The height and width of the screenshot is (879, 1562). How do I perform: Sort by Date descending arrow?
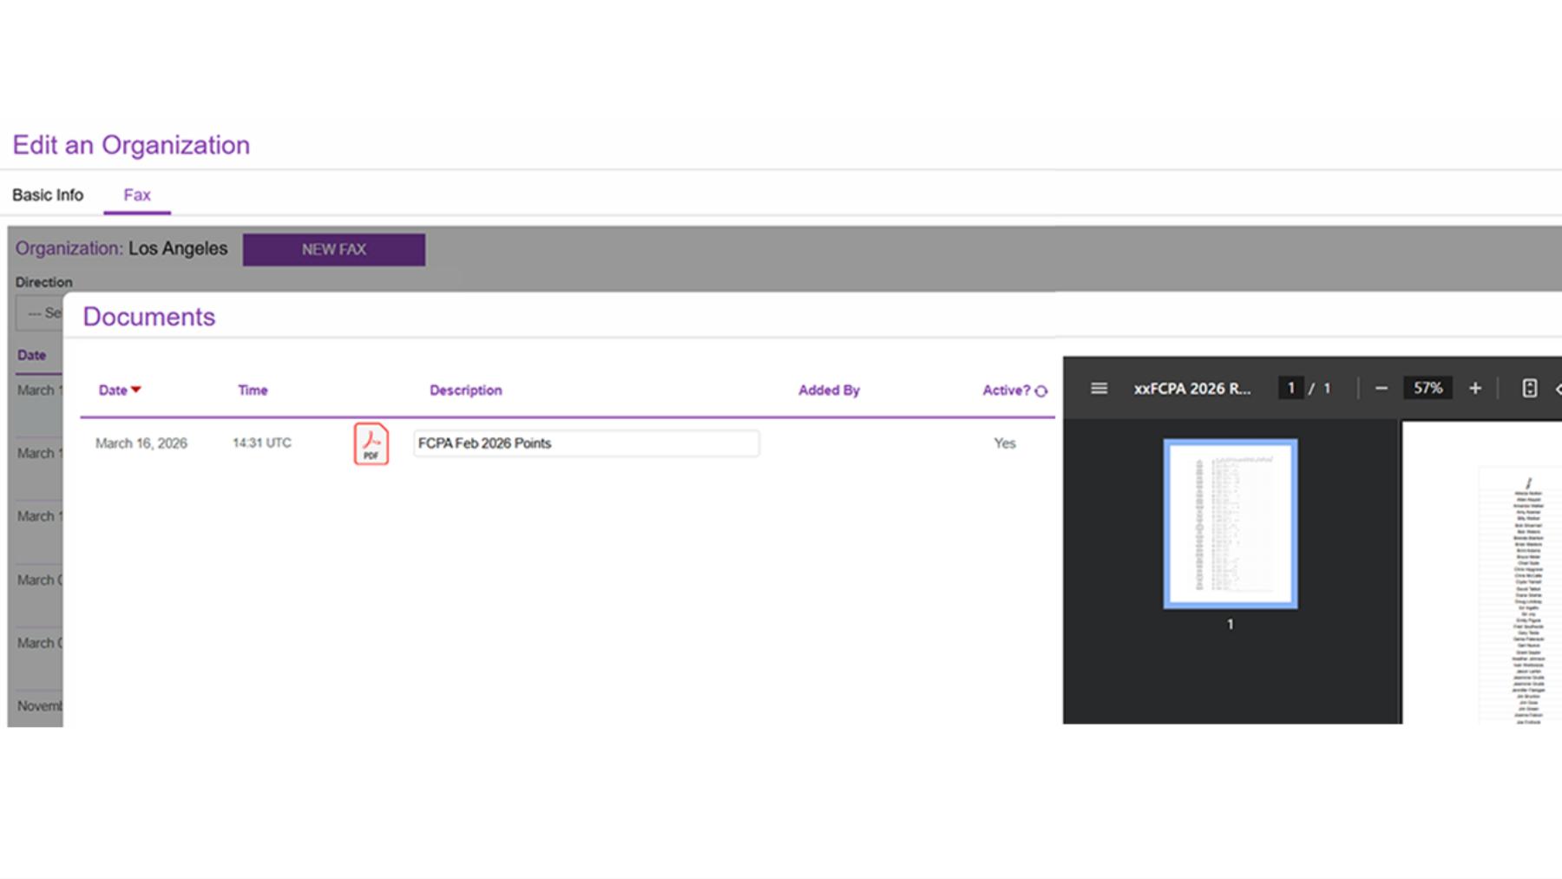[136, 390]
